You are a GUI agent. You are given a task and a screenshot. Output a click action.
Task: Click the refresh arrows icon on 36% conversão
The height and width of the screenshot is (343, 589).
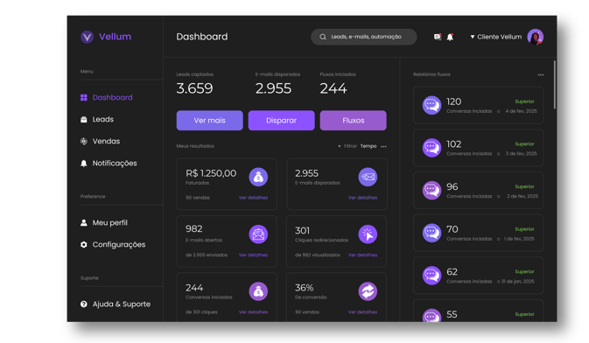[368, 291]
